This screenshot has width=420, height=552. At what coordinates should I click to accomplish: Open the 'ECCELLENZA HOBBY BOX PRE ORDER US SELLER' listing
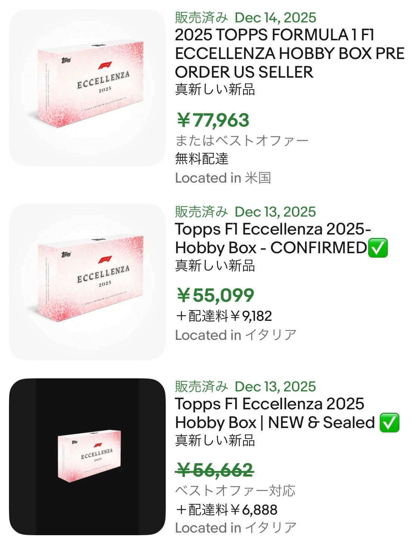pos(289,53)
